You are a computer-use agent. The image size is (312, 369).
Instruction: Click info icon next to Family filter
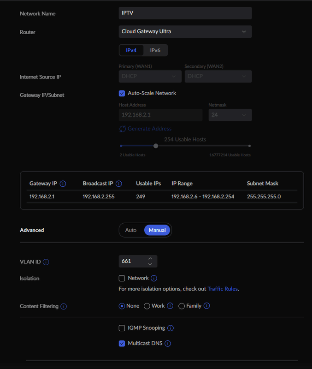(x=206, y=306)
